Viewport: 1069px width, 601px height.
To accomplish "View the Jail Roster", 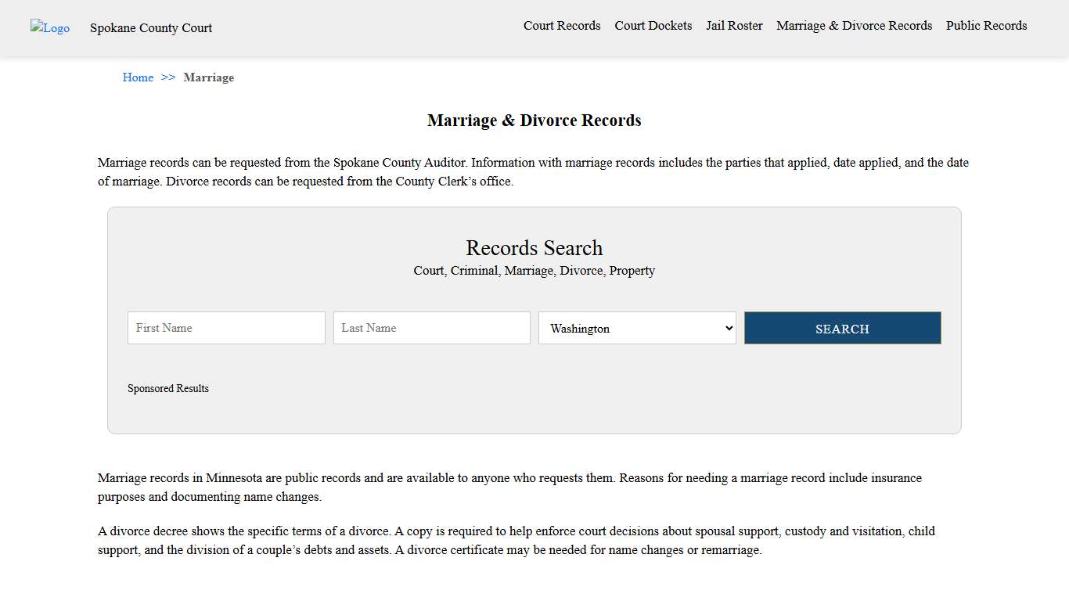I will 734,25.
